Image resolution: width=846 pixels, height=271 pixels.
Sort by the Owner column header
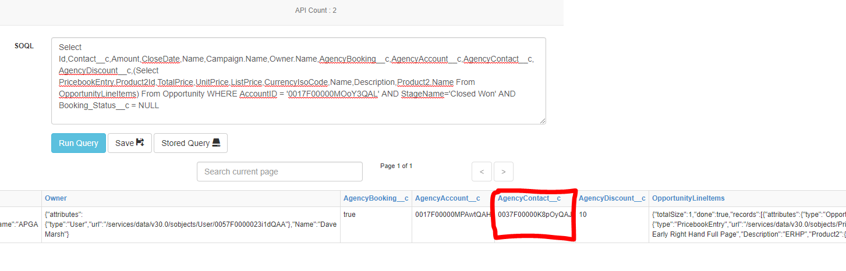click(x=56, y=198)
